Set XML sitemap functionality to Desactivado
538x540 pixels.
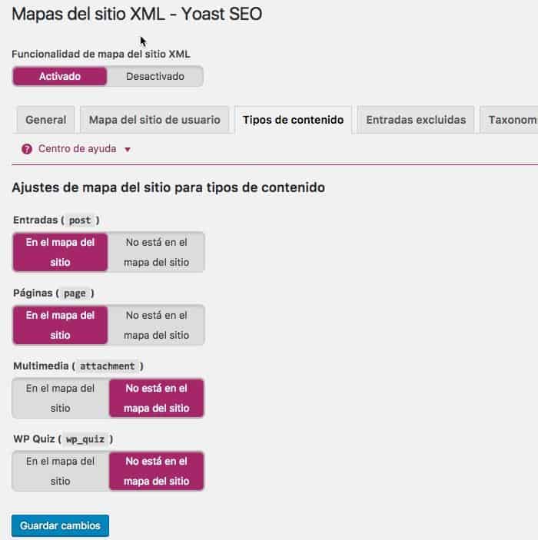coord(155,76)
